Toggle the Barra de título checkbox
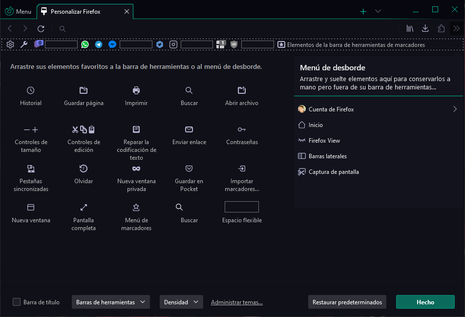465x317 pixels. 17,302
